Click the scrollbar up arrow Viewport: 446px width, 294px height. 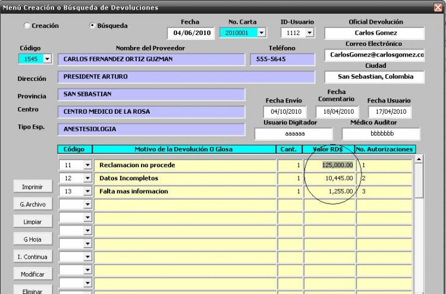[419, 159]
